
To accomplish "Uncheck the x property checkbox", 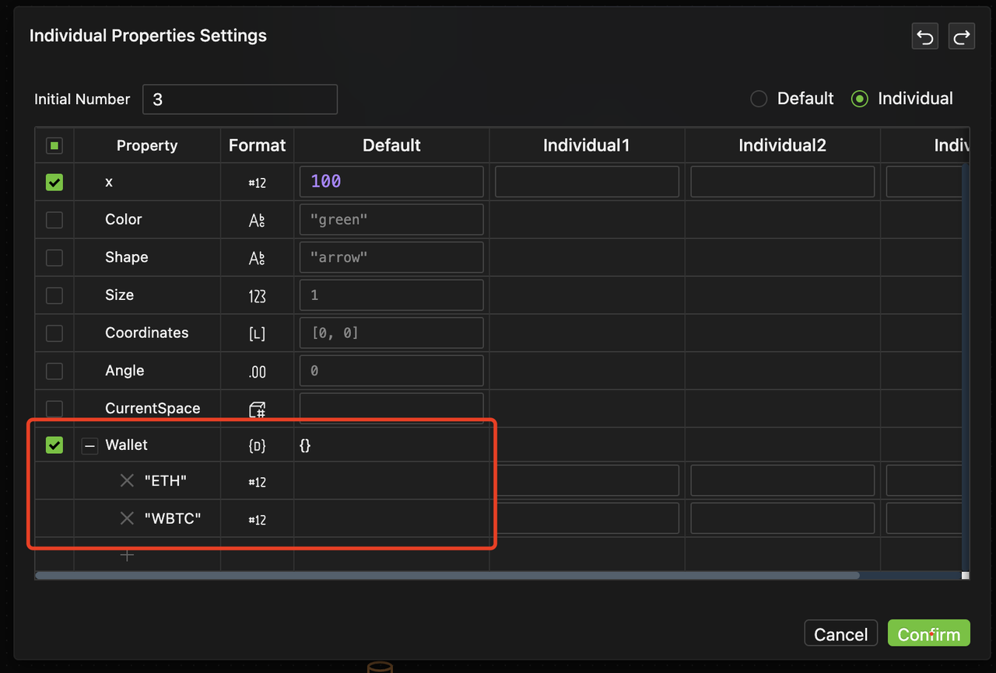I will 54,182.
